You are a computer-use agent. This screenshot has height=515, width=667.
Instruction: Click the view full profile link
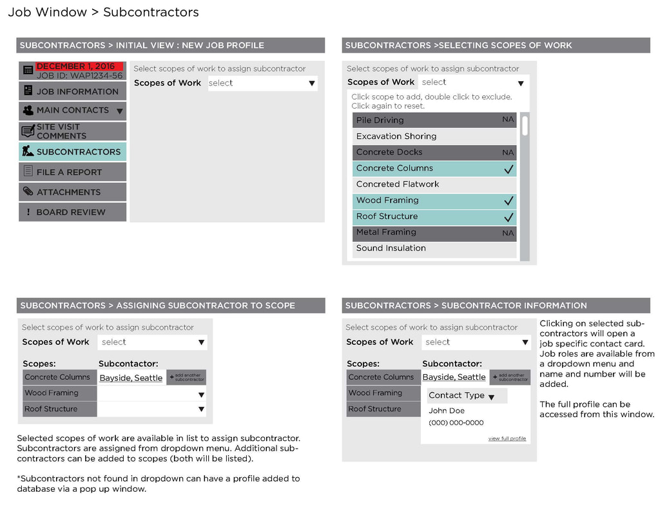[x=507, y=438]
